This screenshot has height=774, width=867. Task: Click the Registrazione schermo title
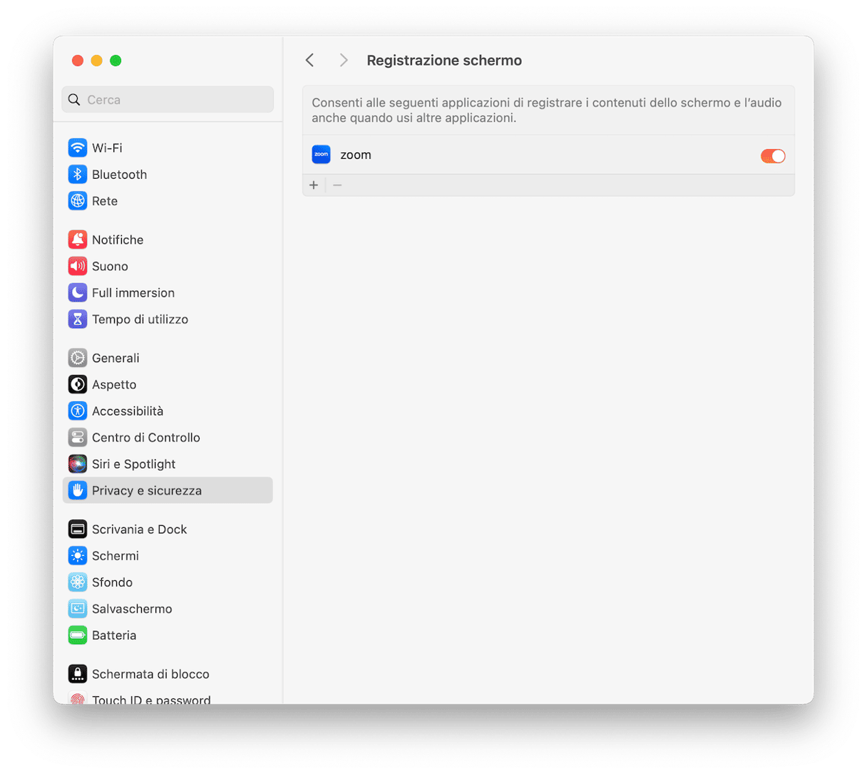click(444, 61)
